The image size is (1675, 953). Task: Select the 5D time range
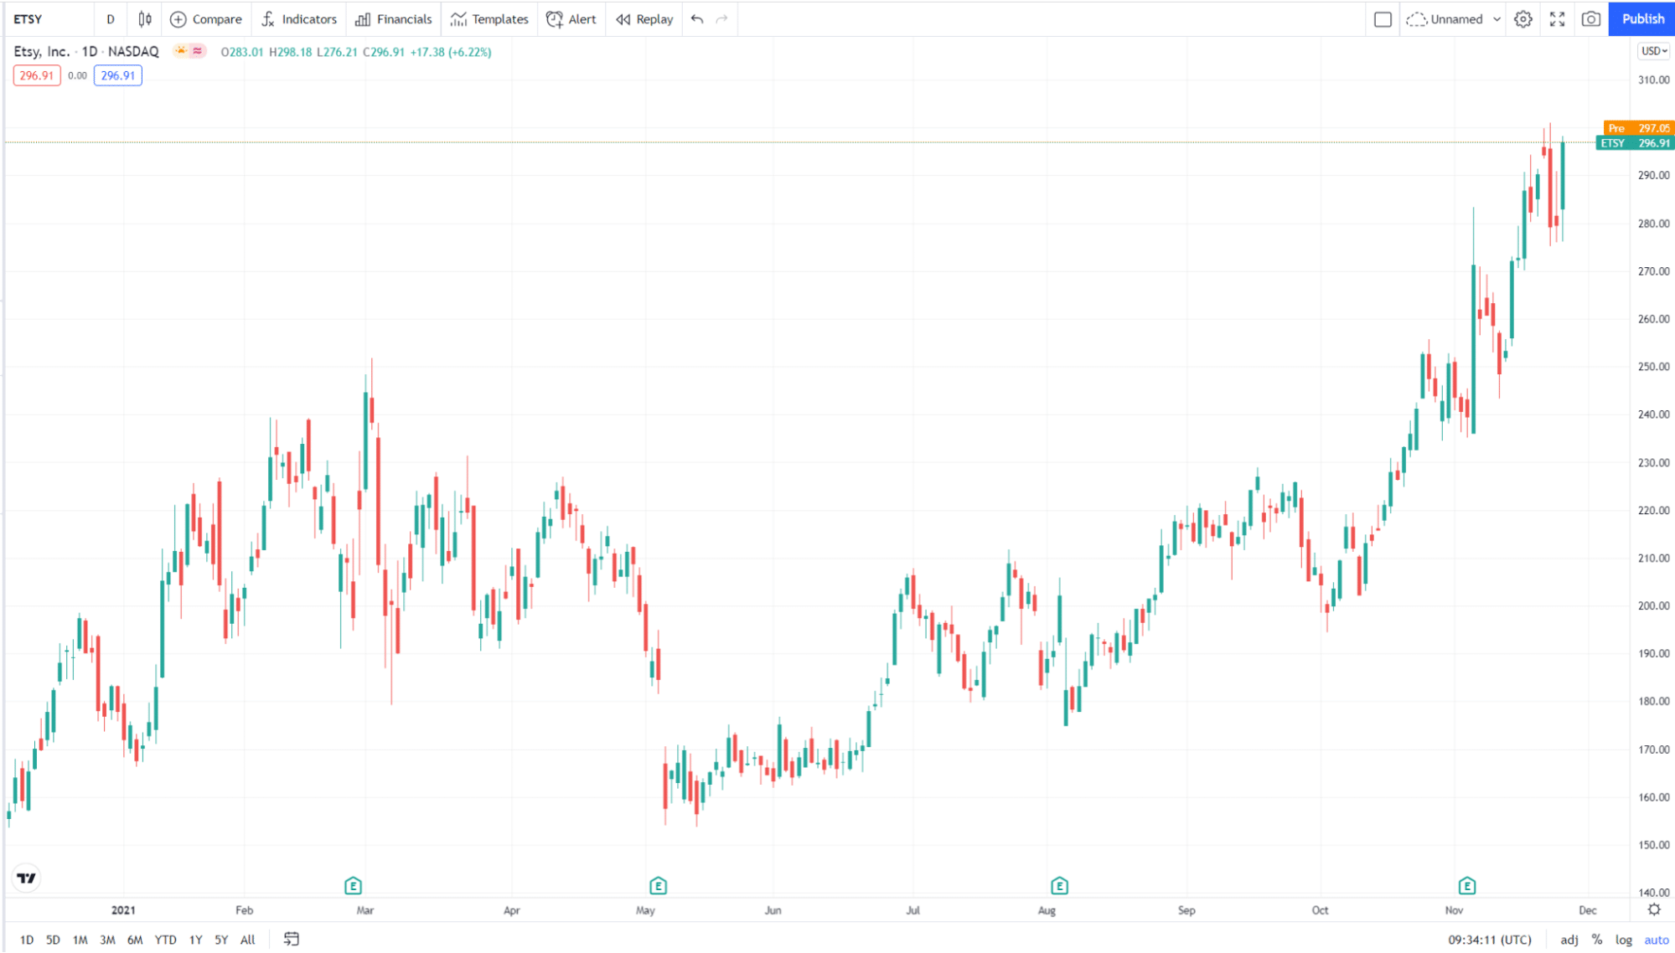coord(53,940)
